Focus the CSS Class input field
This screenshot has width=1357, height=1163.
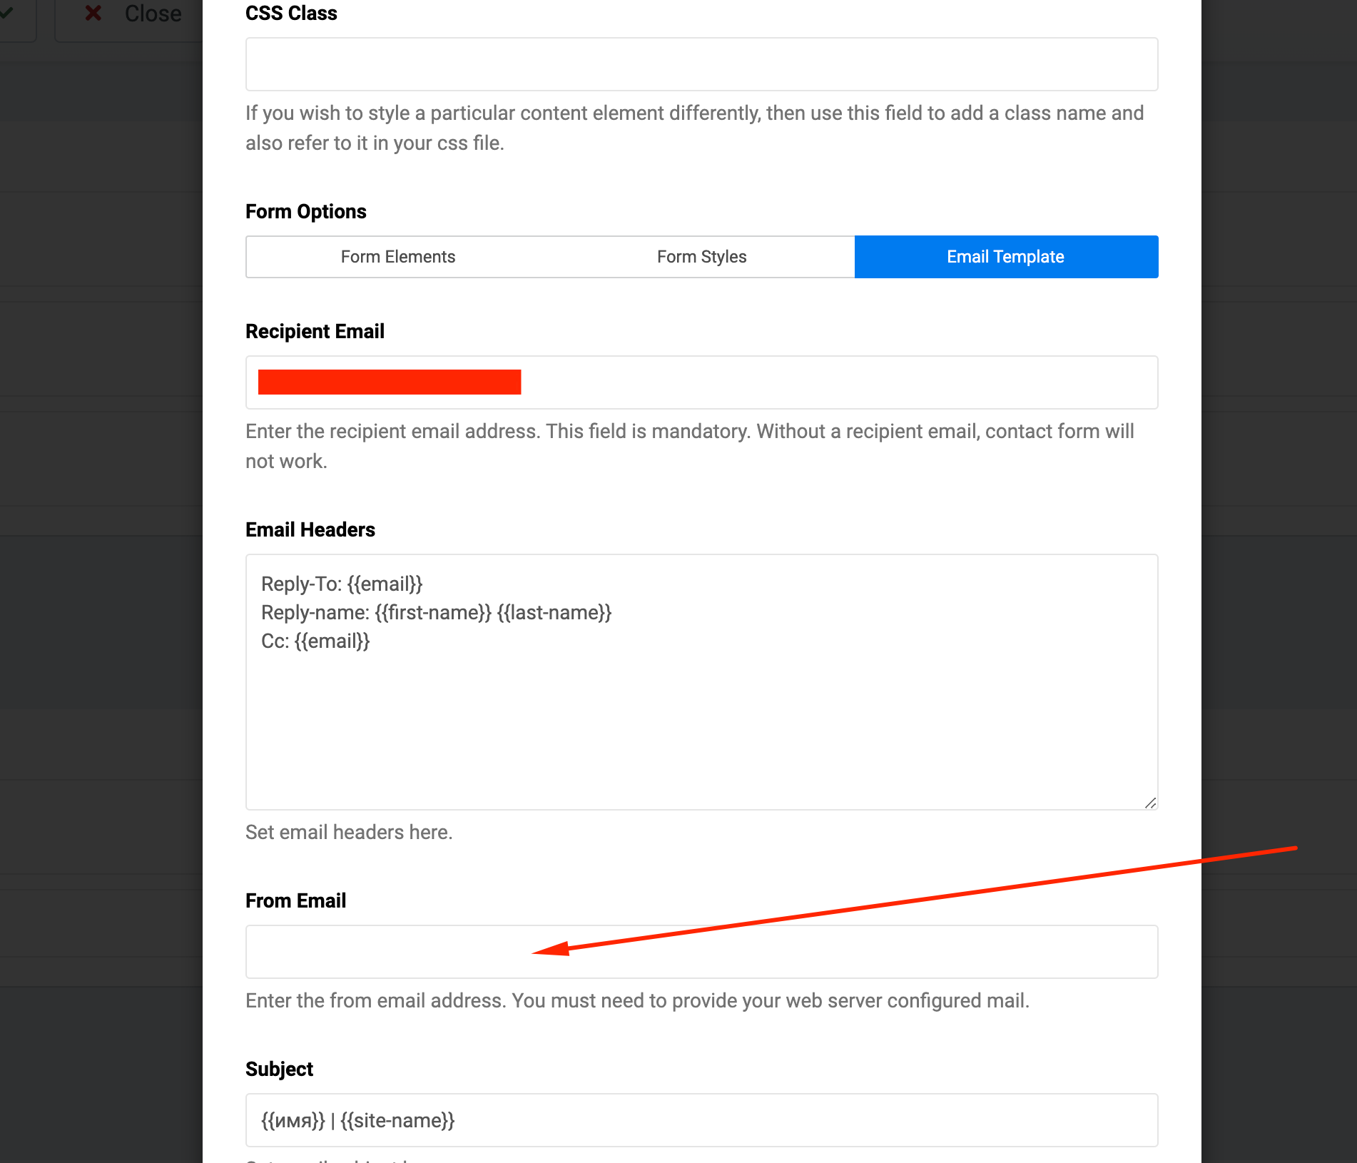(701, 64)
